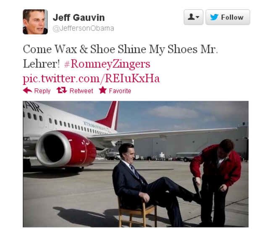Open the pic.twitter.com/REIuKxHa link
The height and width of the screenshot is (231, 273).
pos(91,78)
